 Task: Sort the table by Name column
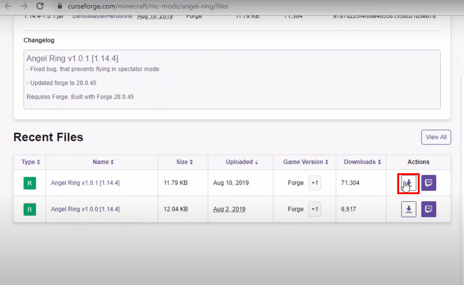point(103,162)
